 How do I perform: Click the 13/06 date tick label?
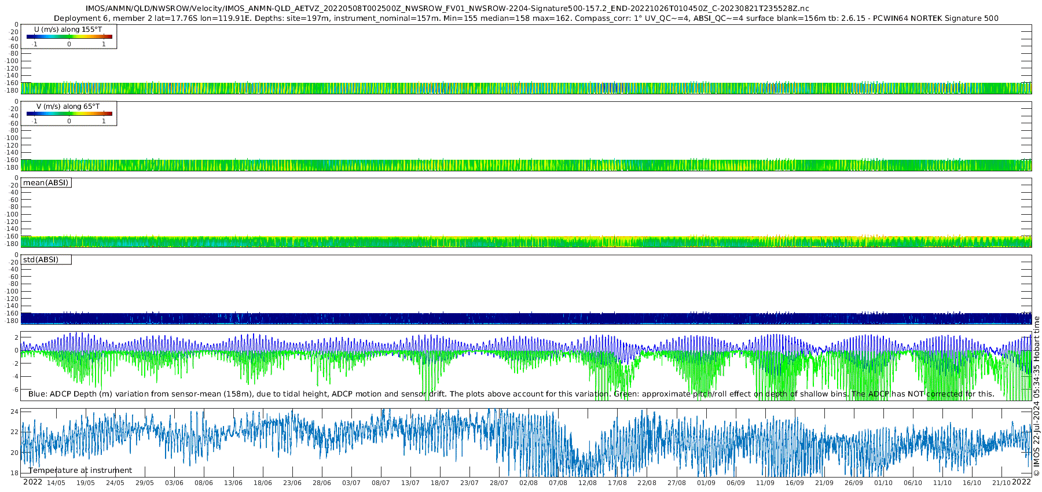pyautogui.click(x=233, y=483)
